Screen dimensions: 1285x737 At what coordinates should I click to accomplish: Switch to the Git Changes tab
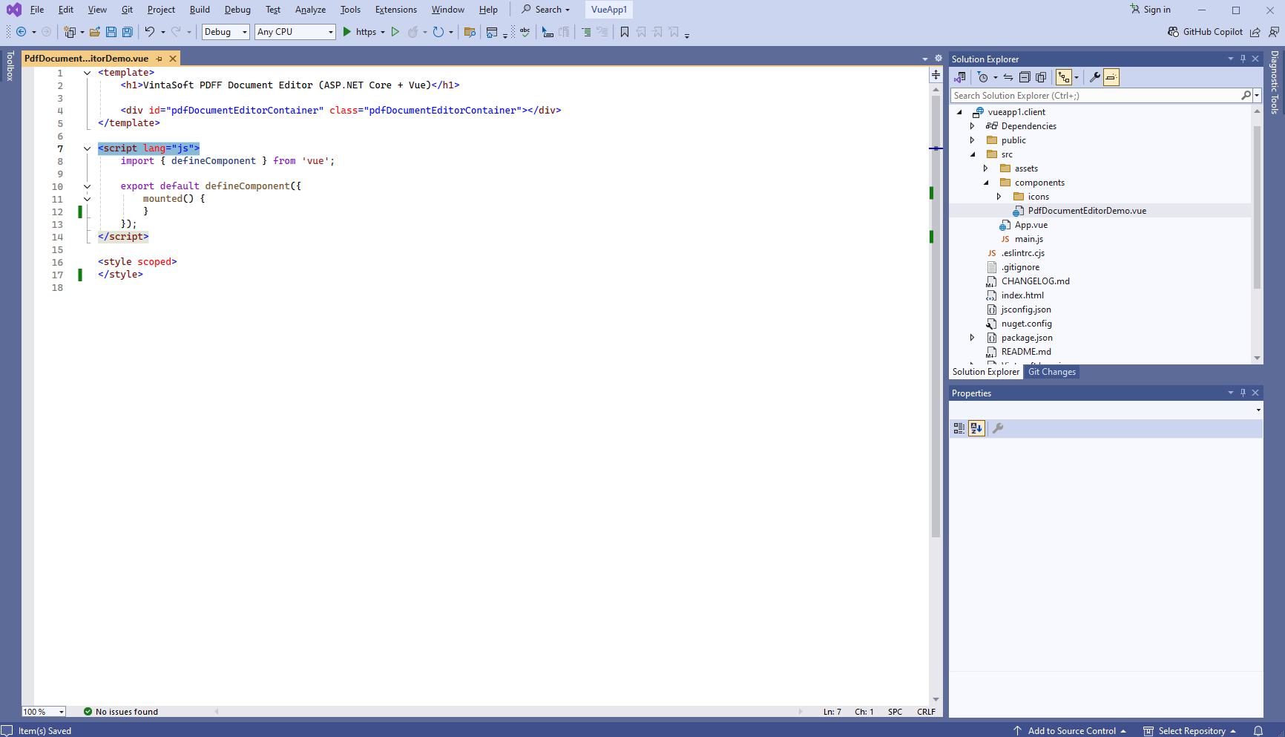[1051, 372]
